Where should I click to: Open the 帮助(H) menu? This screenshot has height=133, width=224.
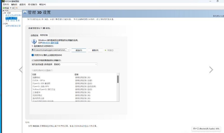(42, 5)
